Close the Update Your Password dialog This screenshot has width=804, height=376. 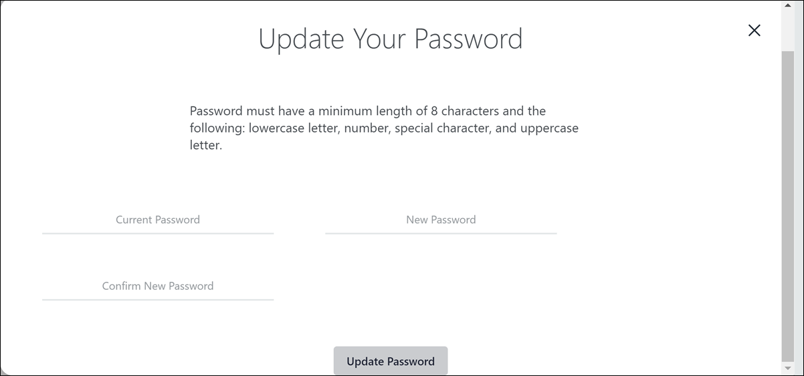[754, 30]
